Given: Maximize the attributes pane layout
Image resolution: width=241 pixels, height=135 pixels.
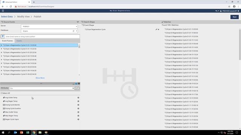Looking at the screenshot, I should point(79,84).
